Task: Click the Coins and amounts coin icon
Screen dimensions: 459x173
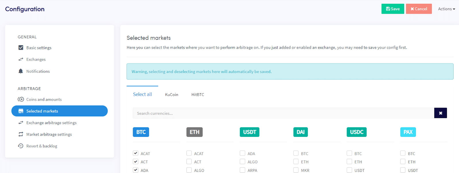Action: pyautogui.click(x=21, y=99)
